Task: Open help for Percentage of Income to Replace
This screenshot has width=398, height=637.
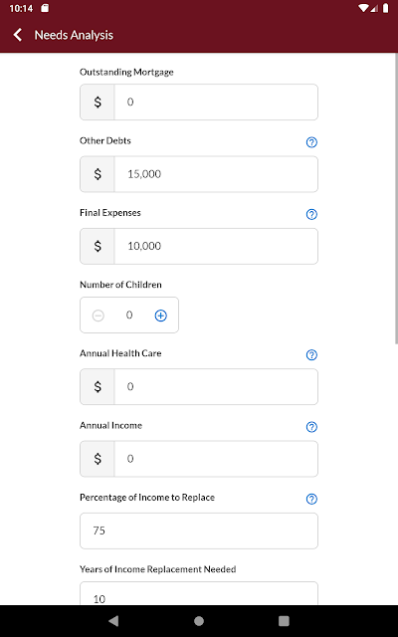Action: pyautogui.click(x=311, y=499)
